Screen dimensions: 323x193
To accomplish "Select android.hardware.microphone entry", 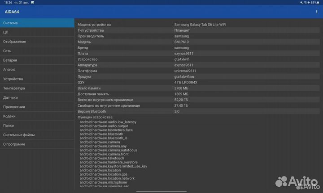I will tap(103, 182).
